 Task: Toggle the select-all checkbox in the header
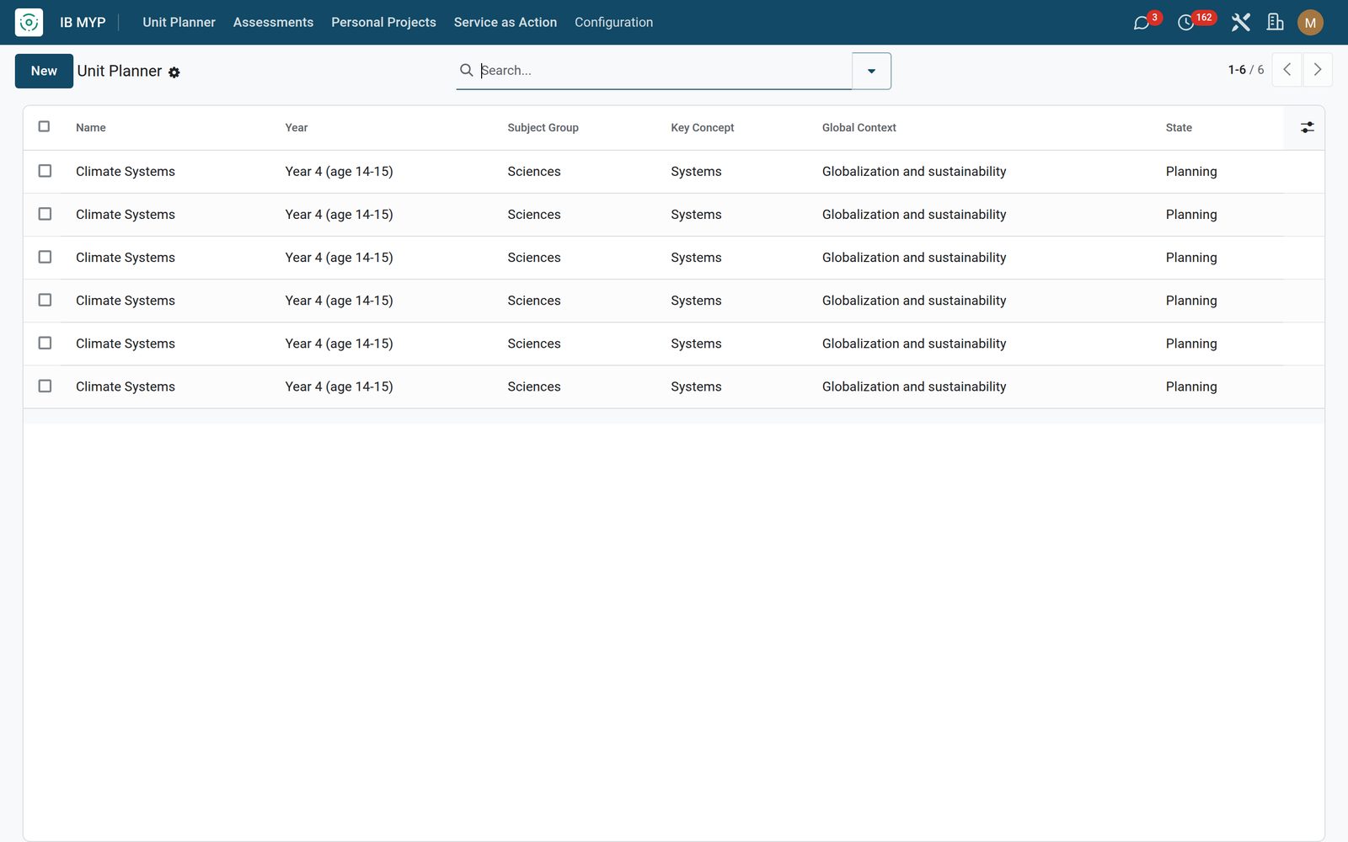pyautogui.click(x=45, y=126)
